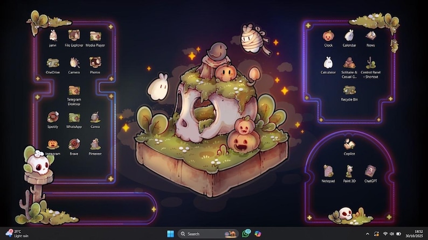Open the weather widget showing Light rain
Image resolution: width=428 pixels, height=240 pixels.
(x=17, y=234)
